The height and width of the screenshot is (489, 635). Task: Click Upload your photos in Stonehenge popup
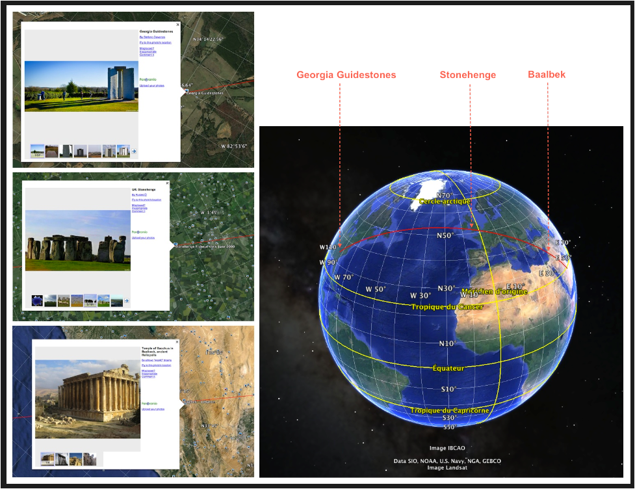click(144, 238)
